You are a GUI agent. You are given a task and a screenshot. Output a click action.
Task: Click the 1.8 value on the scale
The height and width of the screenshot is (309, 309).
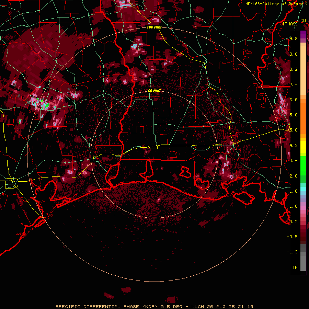coord(294,191)
